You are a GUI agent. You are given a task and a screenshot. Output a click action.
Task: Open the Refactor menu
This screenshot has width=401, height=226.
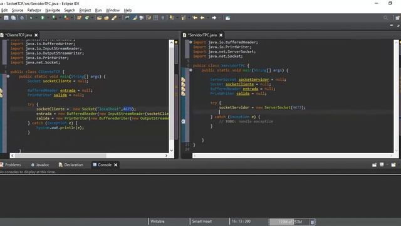pos(34,10)
